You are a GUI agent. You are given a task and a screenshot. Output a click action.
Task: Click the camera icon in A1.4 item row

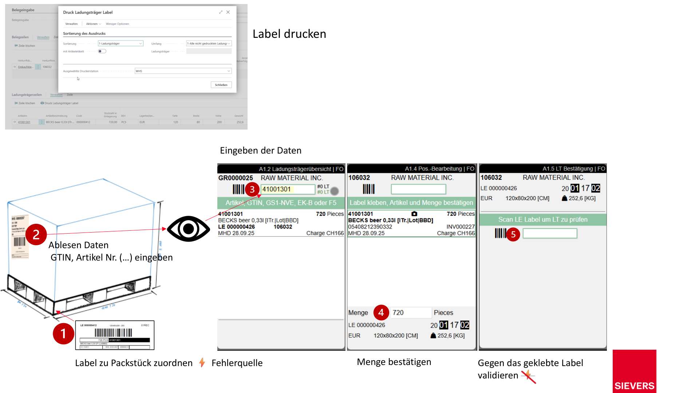click(414, 214)
